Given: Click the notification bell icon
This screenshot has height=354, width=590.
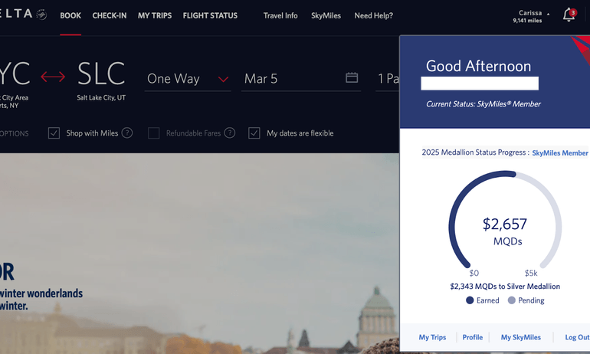Looking at the screenshot, I should pyautogui.click(x=568, y=15).
